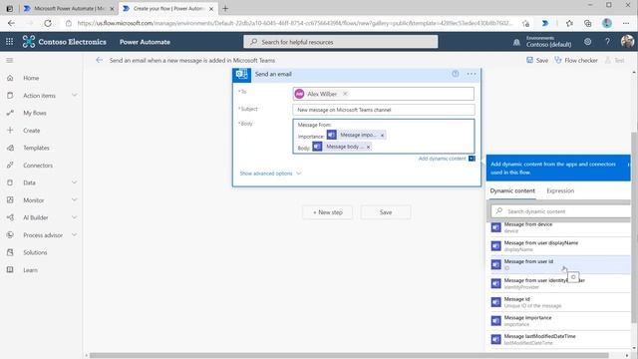Click the Search for helpful resources box
This screenshot has width=638, height=359.
341,42
